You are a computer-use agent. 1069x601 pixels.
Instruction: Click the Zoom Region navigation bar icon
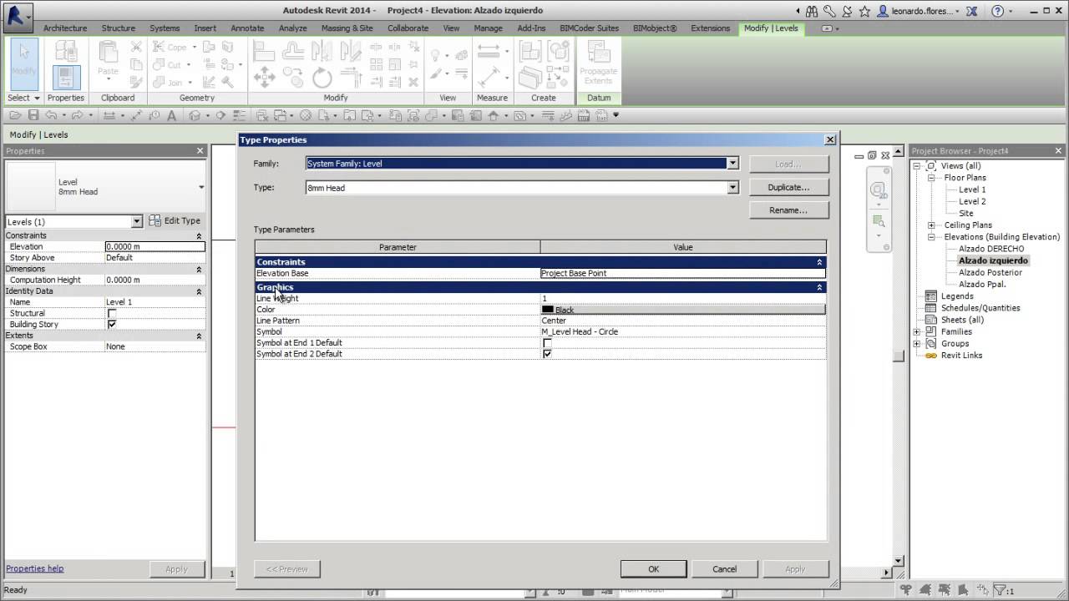(x=878, y=221)
